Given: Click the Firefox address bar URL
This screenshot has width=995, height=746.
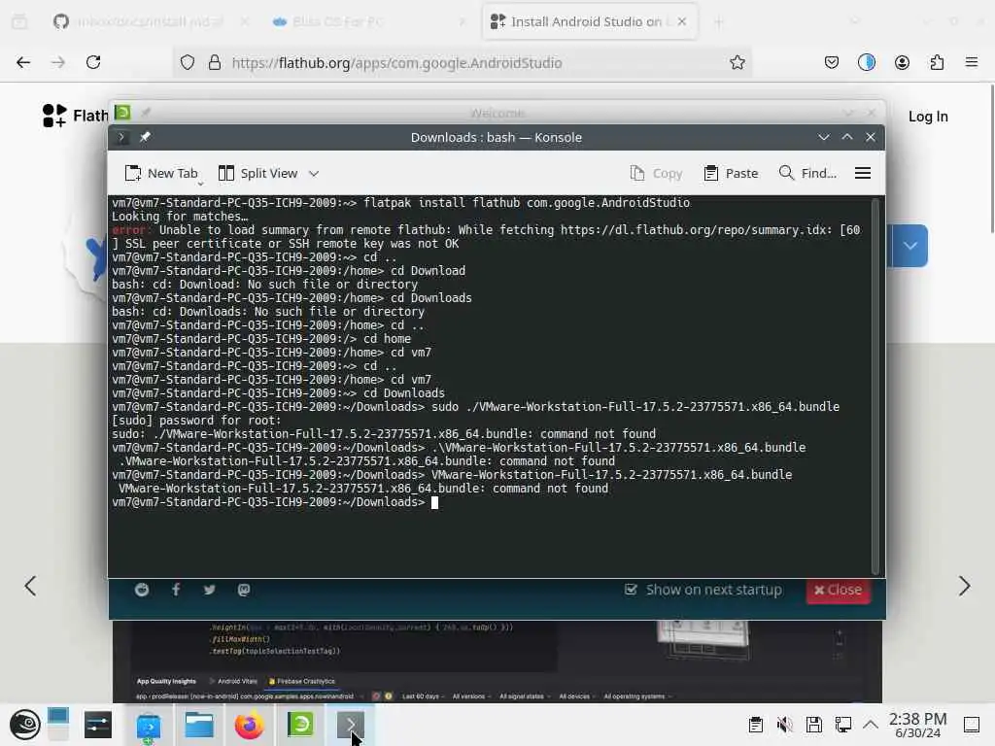Looking at the screenshot, I should point(396,63).
